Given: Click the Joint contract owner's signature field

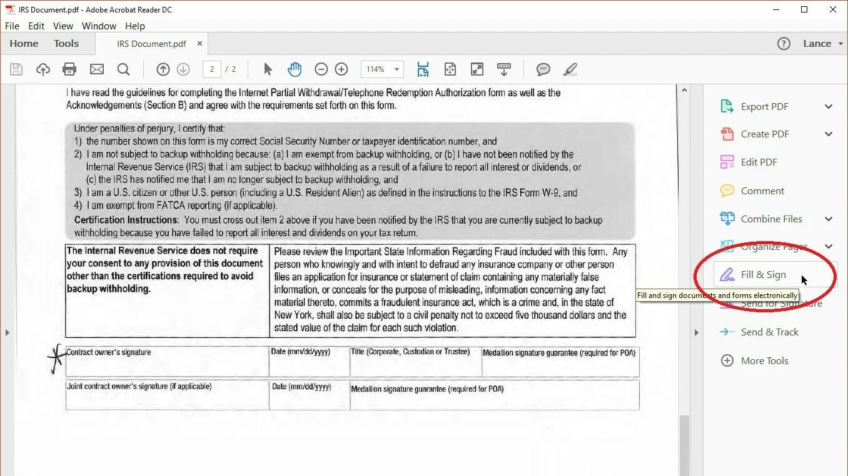Looking at the screenshot, I should tap(167, 395).
